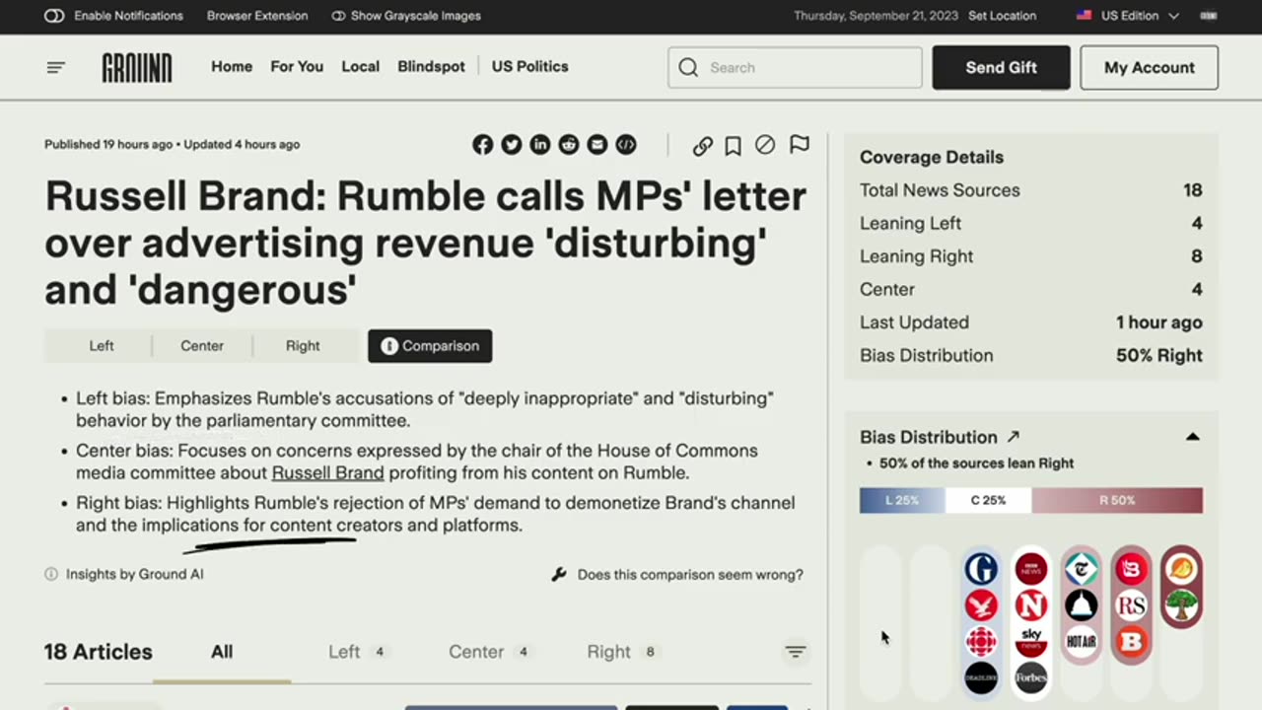
Task: Select the Center summary tab
Action: pyautogui.click(x=202, y=346)
